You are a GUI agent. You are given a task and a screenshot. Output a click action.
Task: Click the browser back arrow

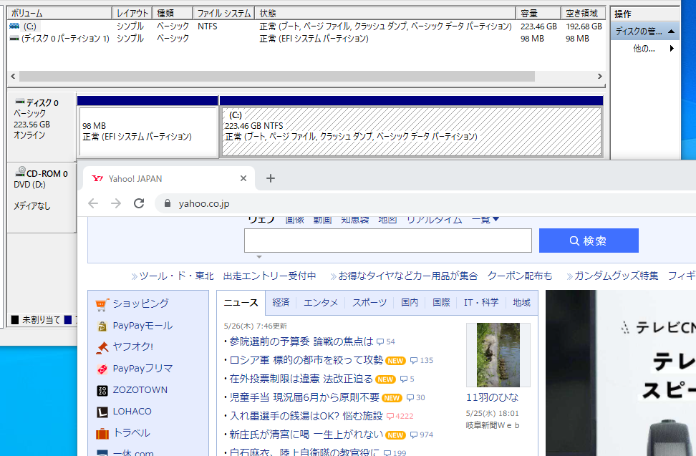[x=93, y=203]
